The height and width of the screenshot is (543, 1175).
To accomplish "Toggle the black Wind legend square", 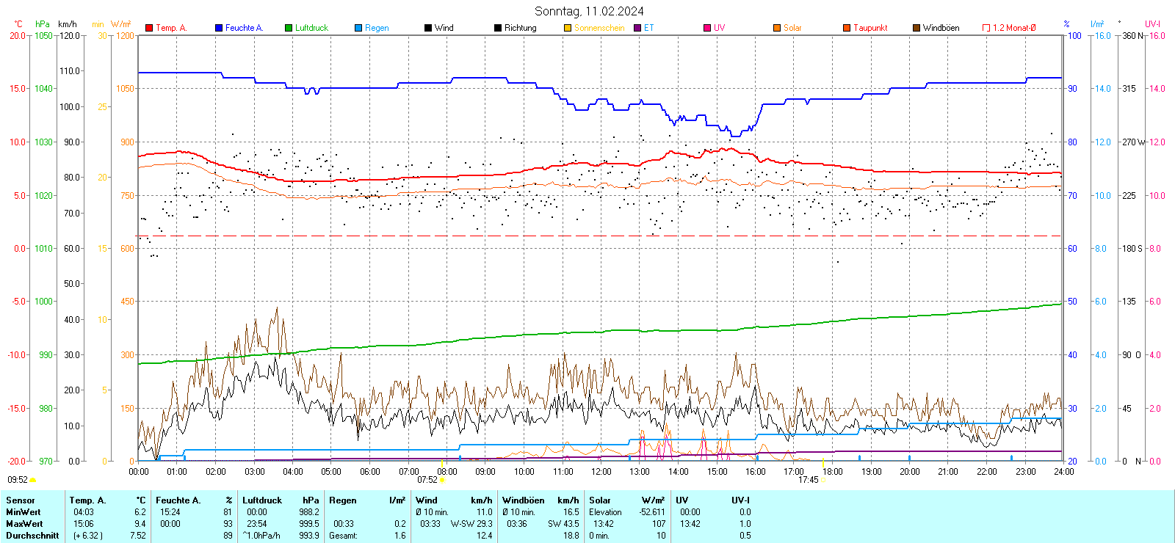I will click(x=428, y=28).
